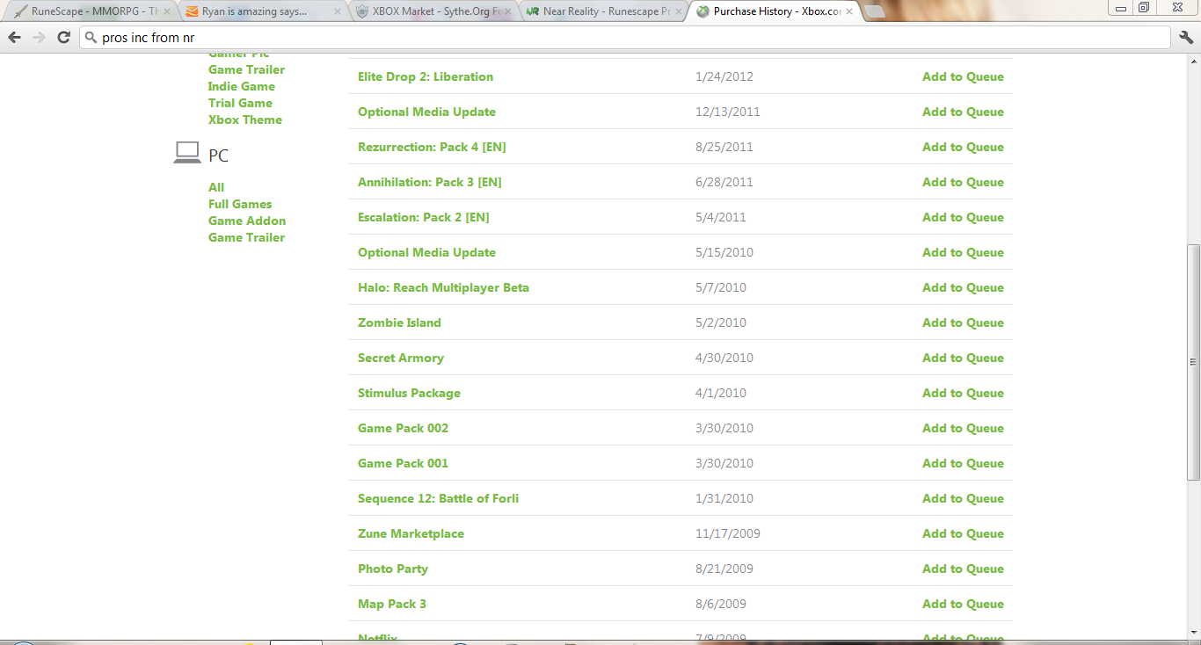The image size is (1201, 645).
Task: Add Rezurrection: Pack 4 to queue
Action: (x=963, y=147)
